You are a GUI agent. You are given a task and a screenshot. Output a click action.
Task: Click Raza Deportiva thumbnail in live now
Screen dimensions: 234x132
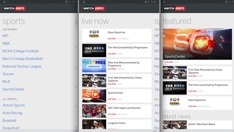click(94, 35)
